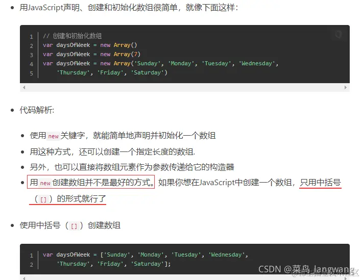
Task: Click the heading '代码解析:'
Action: [x=37, y=110]
